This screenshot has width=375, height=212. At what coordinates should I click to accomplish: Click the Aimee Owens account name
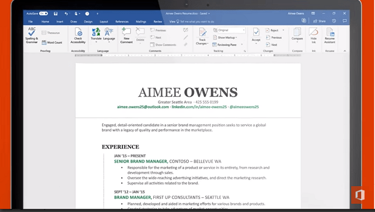coord(296,13)
